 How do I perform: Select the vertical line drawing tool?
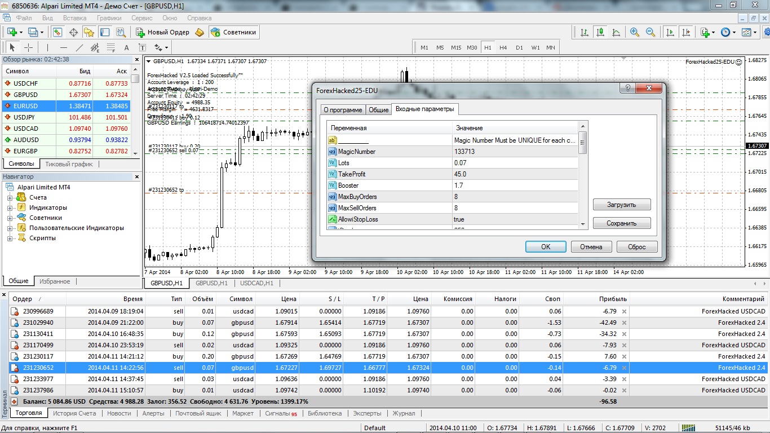[x=47, y=48]
